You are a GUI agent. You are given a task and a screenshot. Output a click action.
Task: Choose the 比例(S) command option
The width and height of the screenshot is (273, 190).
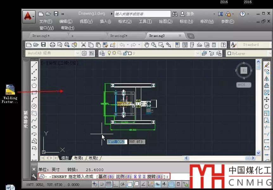tap(124, 176)
